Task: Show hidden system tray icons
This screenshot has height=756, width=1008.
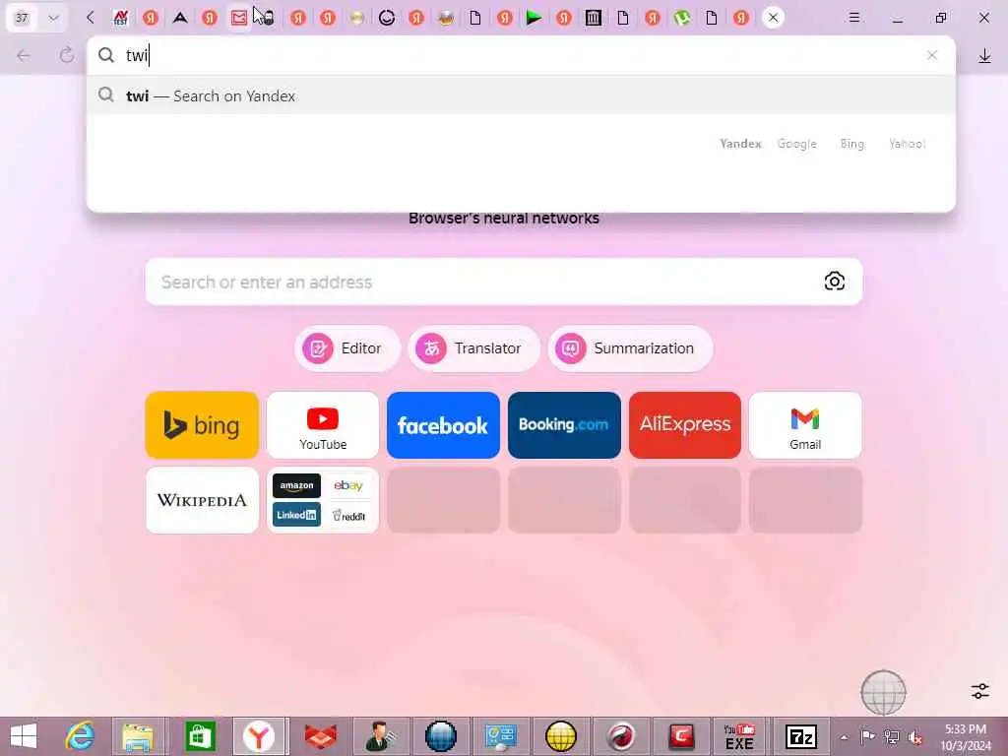Action: [x=844, y=737]
